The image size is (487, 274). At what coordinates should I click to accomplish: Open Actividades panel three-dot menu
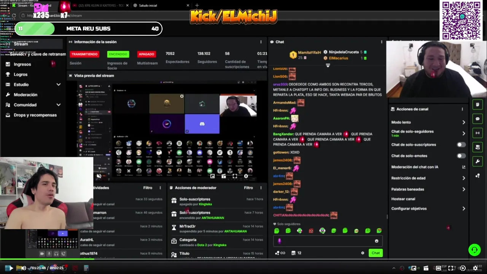[x=160, y=188]
